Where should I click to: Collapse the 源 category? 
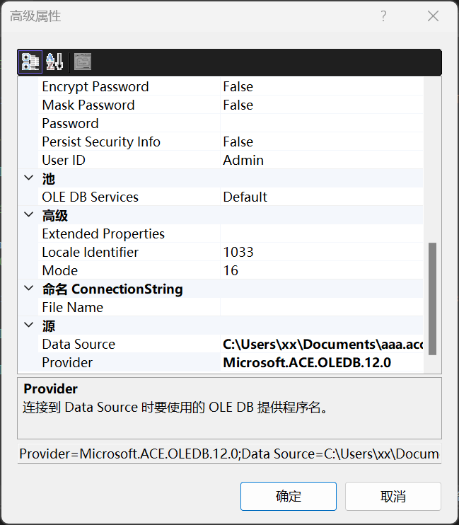(29, 325)
